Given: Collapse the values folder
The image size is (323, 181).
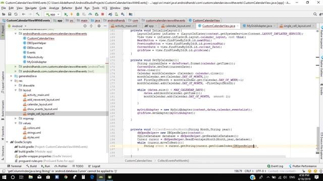Looking at the screenshot, I should click(16, 123).
